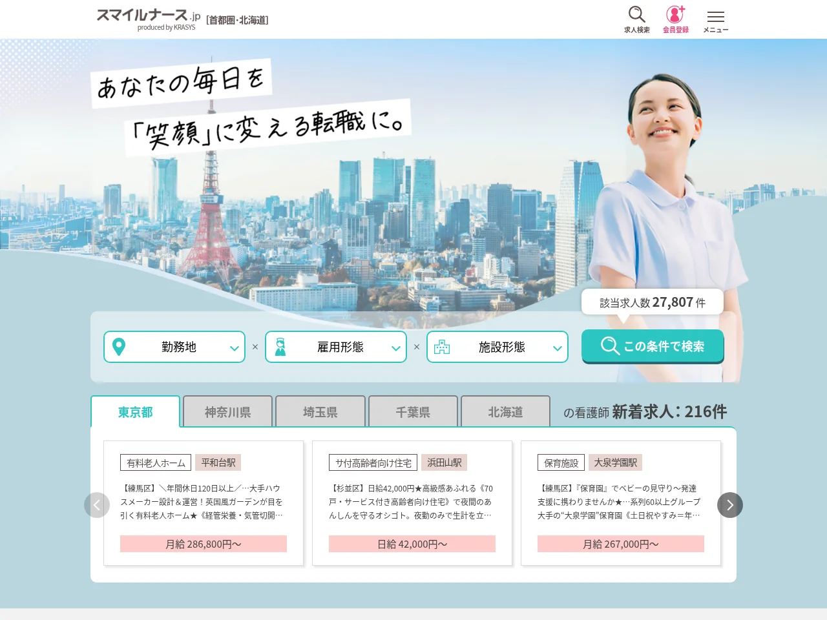Click the 大泉学園駅 station tag

tap(615, 462)
